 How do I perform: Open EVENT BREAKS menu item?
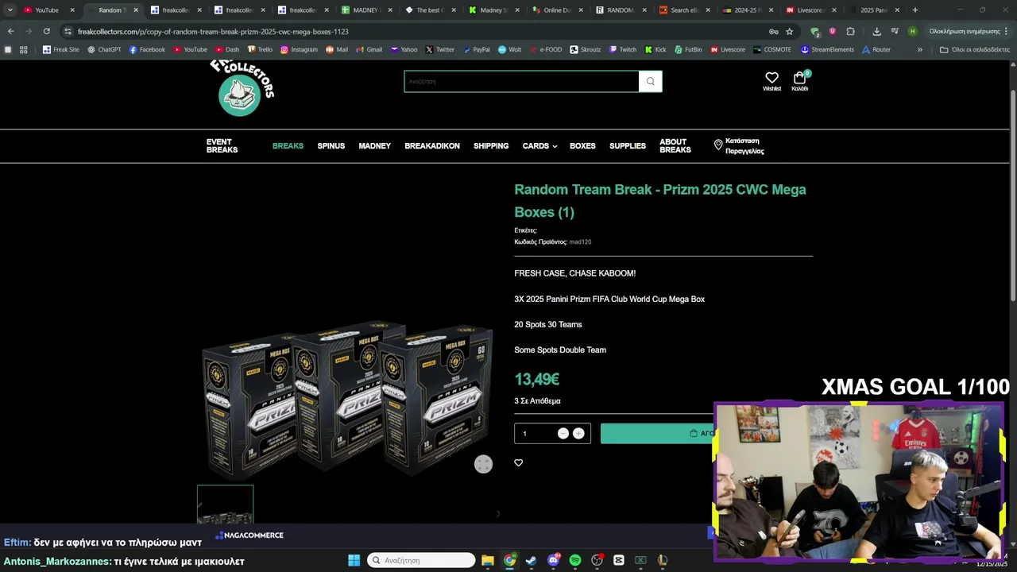(x=222, y=146)
